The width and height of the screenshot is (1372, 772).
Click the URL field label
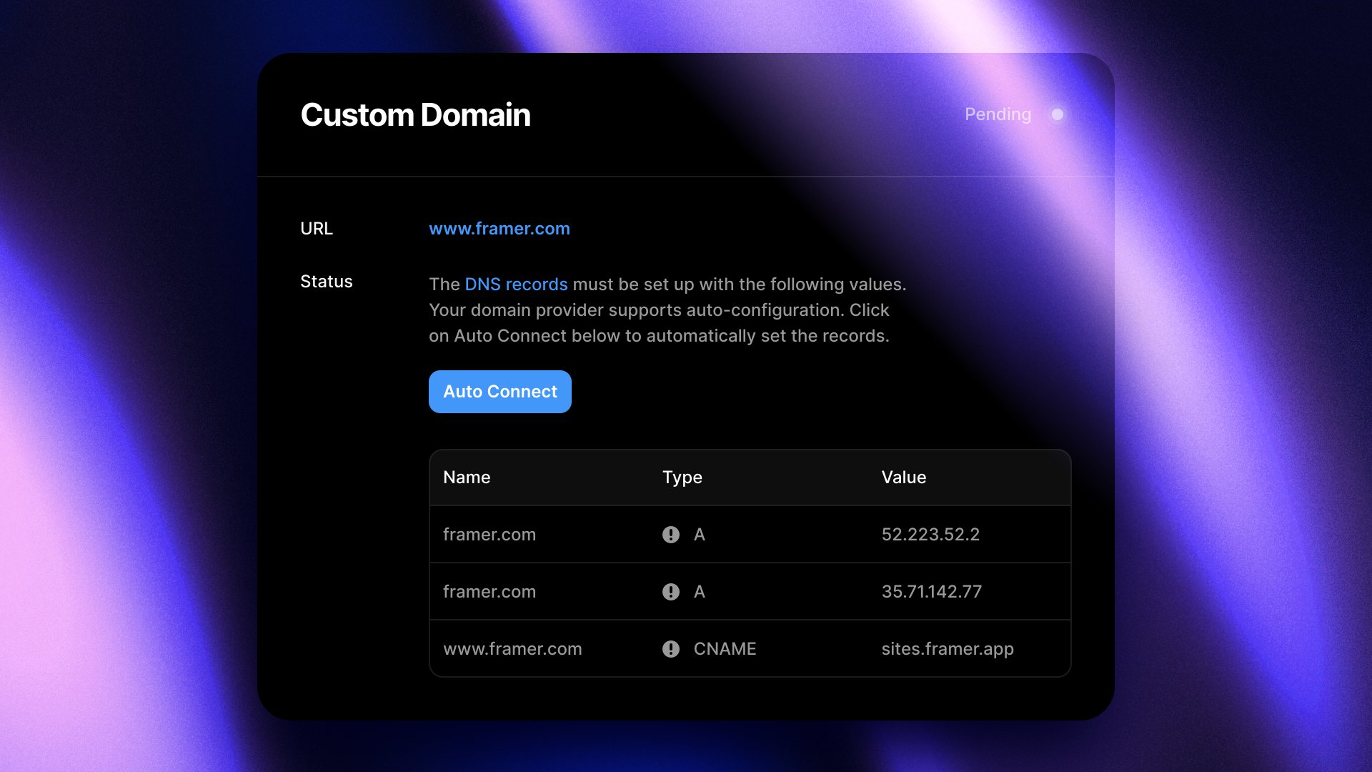tap(317, 229)
